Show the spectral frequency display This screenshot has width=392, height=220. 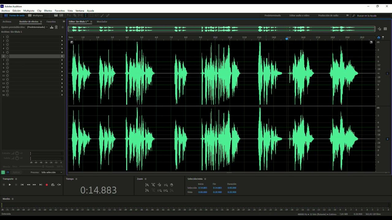[56, 15]
